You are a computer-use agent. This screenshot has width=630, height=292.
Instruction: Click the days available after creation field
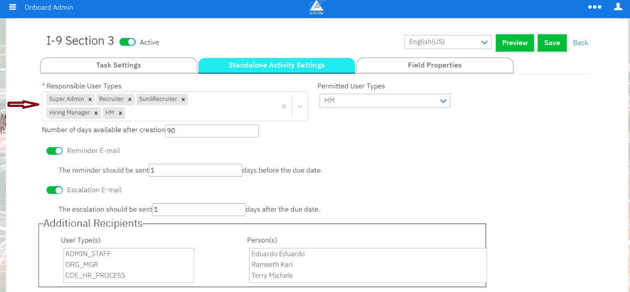[212, 131]
